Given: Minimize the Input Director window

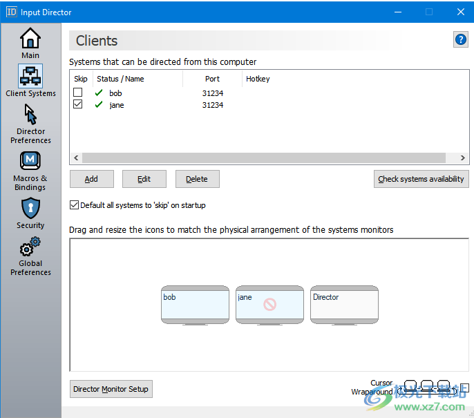Looking at the screenshot, I should [x=398, y=12].
